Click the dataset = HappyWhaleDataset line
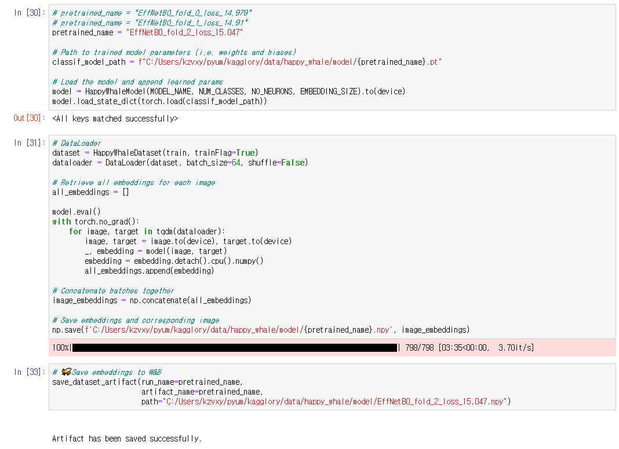Viewport: 619px width, 449px height. tap(155, 153)
